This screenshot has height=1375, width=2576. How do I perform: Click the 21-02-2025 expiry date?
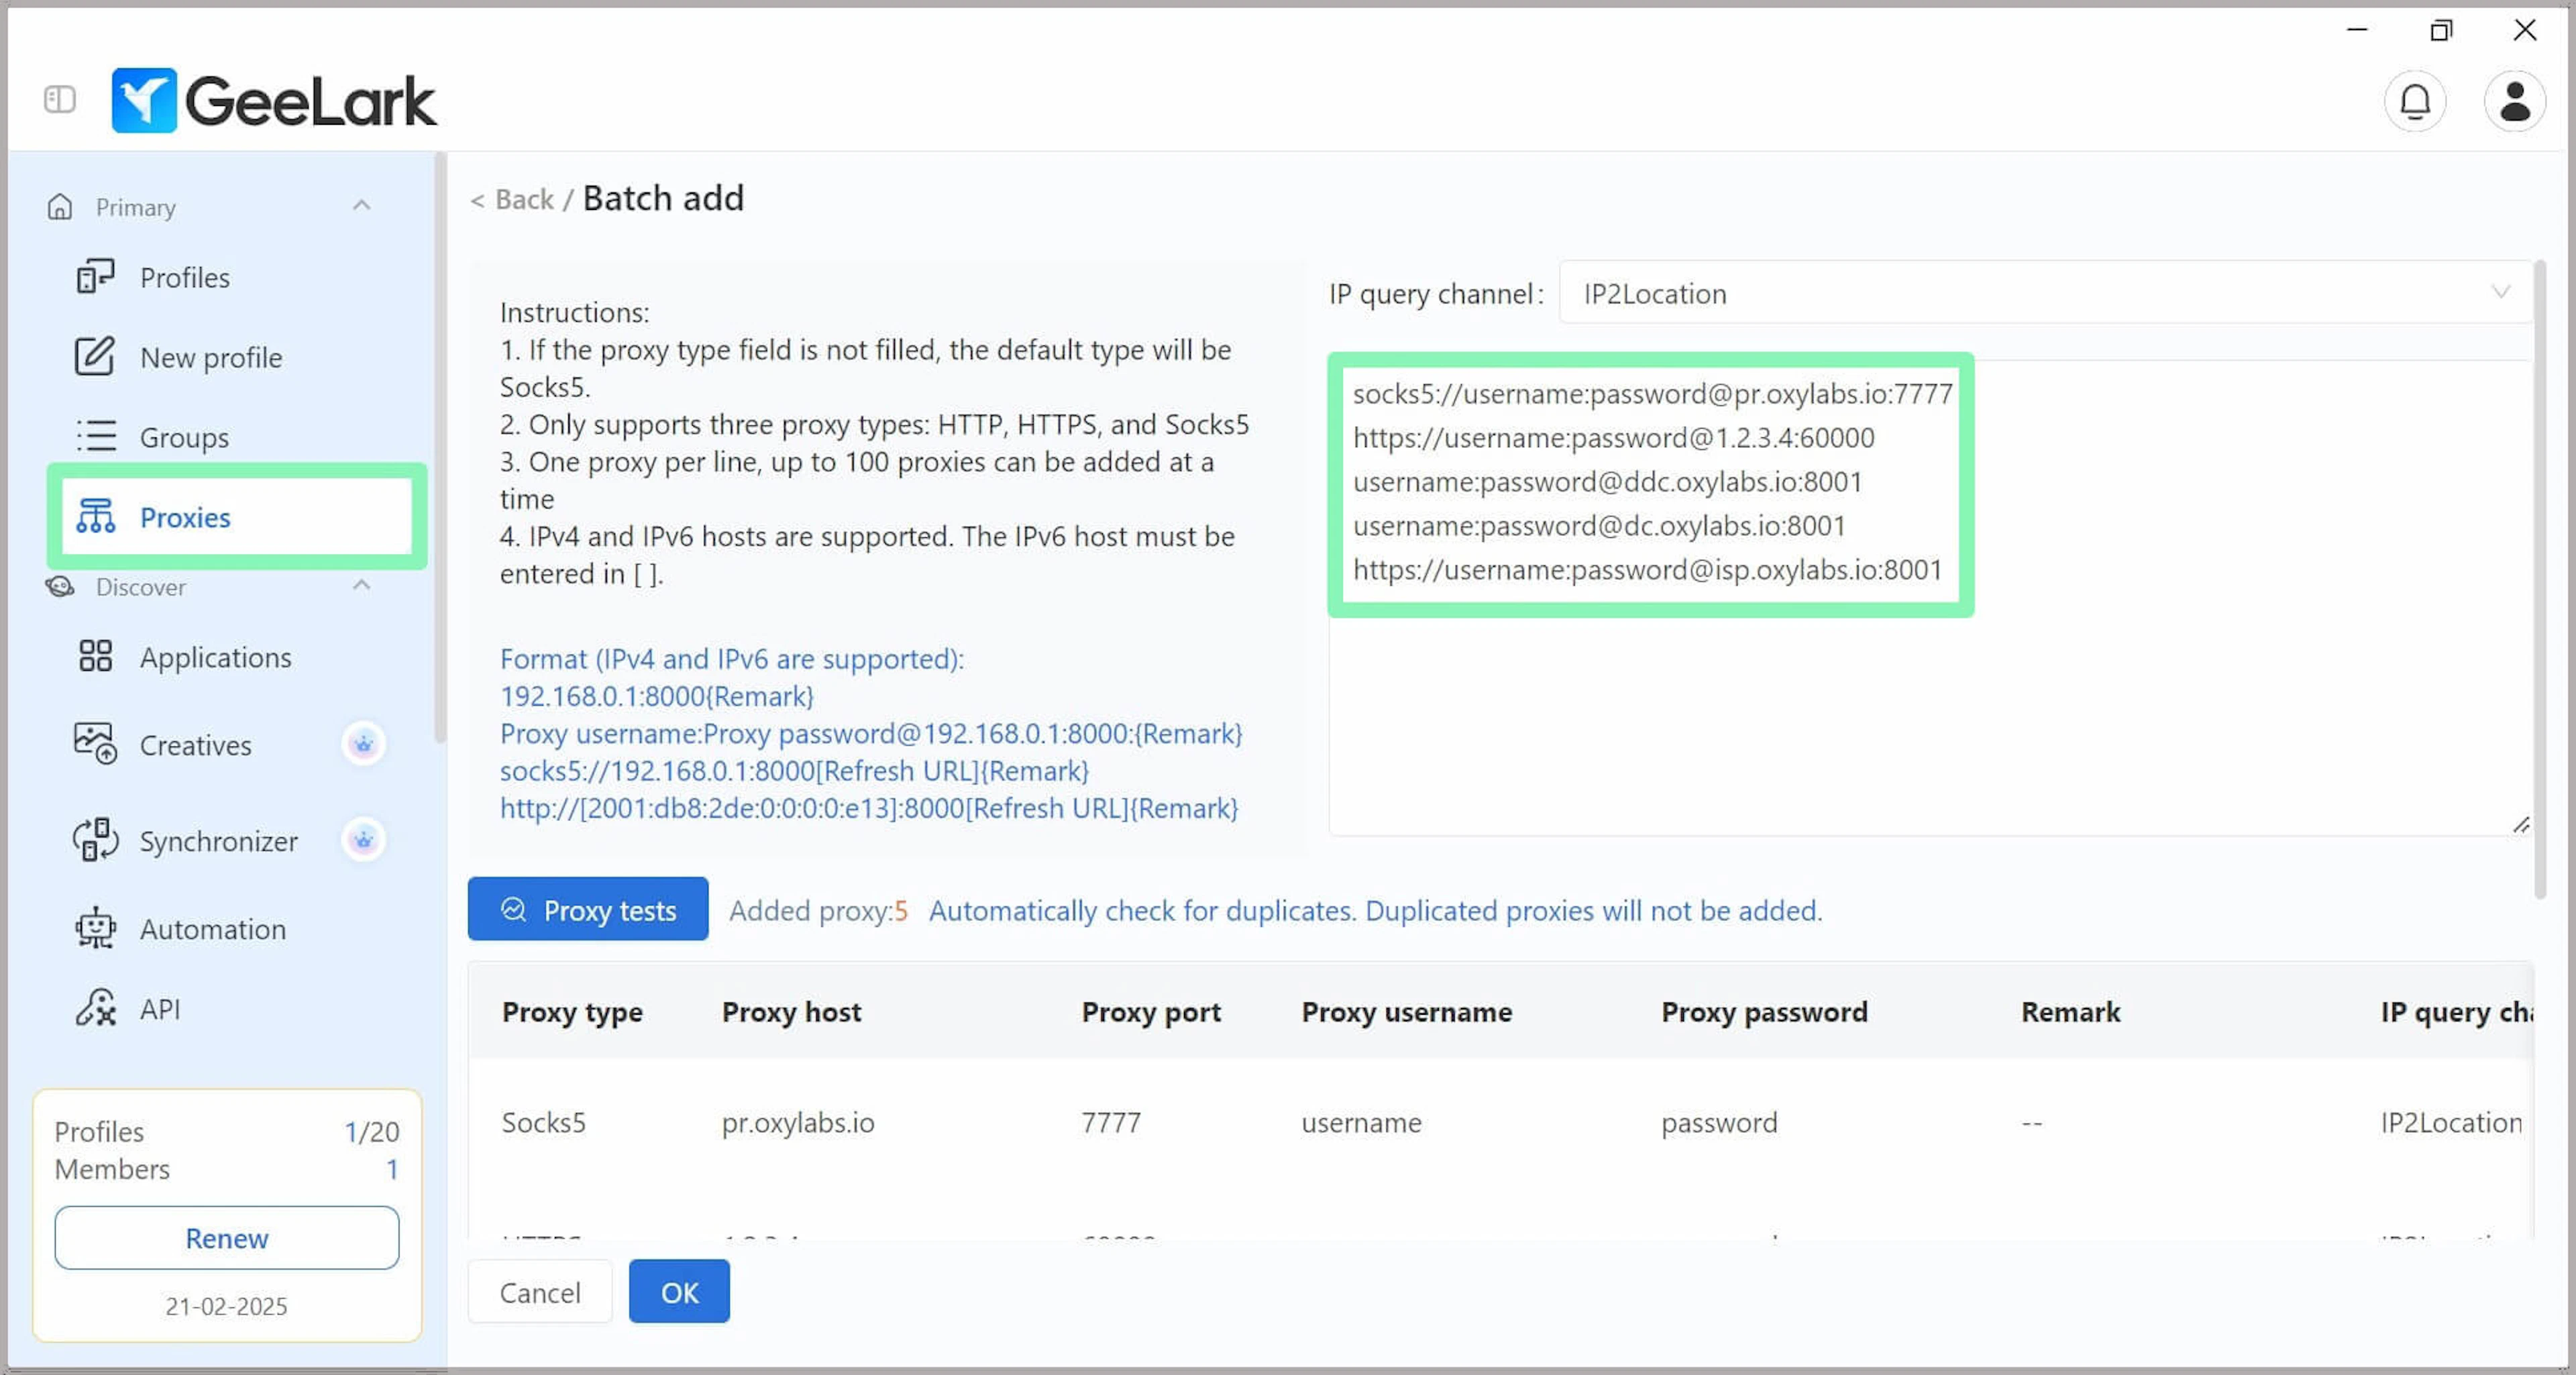226,1306
